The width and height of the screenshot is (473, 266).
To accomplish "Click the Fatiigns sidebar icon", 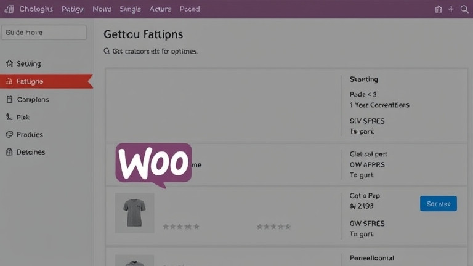I will (x=9, y=81).
